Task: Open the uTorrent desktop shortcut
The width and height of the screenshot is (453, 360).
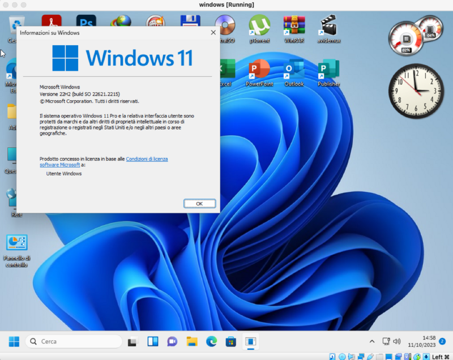Action: (x=259, y=29)
